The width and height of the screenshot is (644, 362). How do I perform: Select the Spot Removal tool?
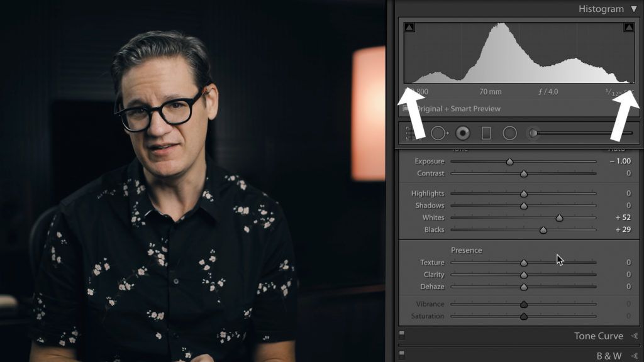click(x=439, y=133)
